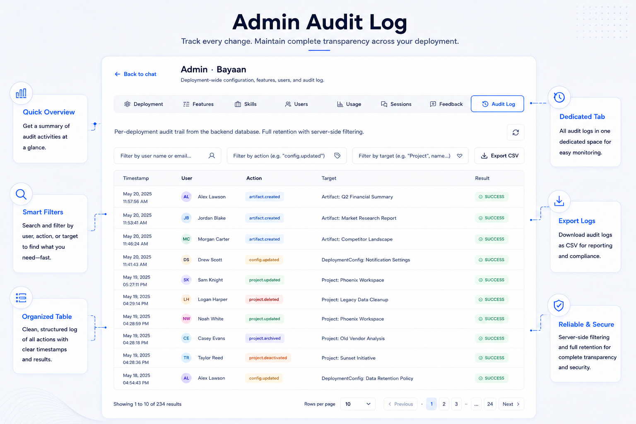The image size is (636, 424).
Task: Expand the target filter dropdown chevron
Action: tap(460, 156)
